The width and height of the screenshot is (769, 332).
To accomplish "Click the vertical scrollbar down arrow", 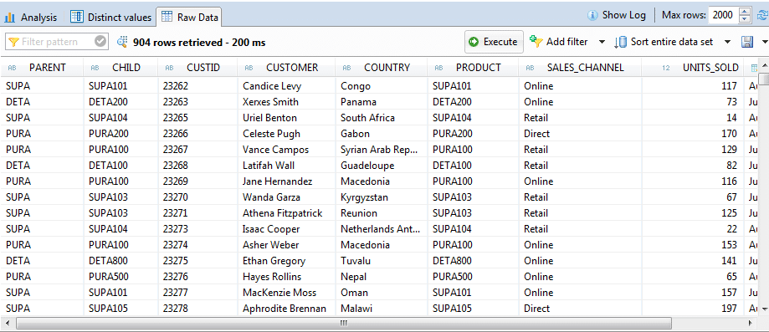I will [x=763, y=309].
